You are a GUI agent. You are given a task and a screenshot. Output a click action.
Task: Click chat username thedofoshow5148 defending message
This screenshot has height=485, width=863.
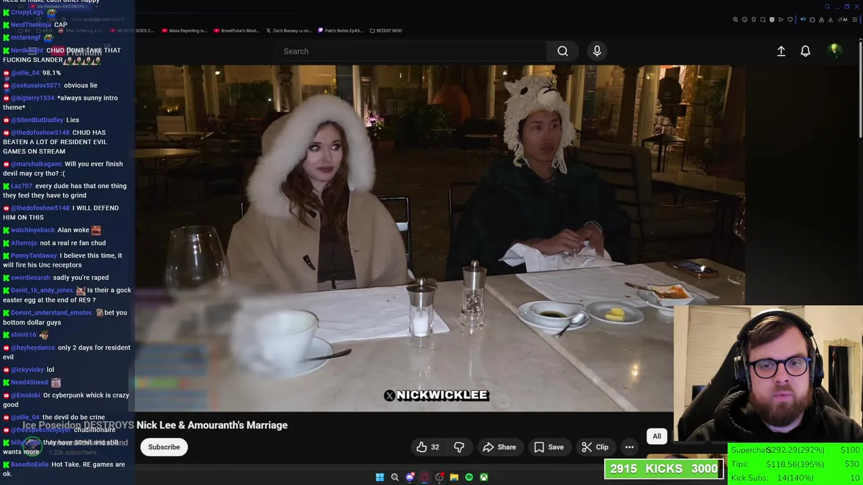click(x=40, y=208)
